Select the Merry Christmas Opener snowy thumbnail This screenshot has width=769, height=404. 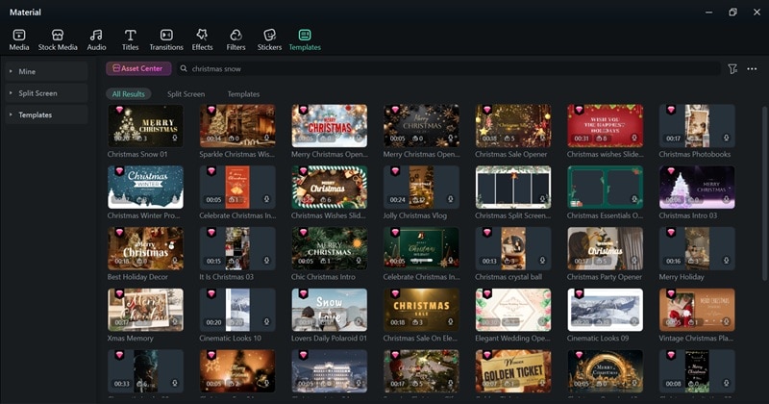pyautogui.click(x=330, y=126)
